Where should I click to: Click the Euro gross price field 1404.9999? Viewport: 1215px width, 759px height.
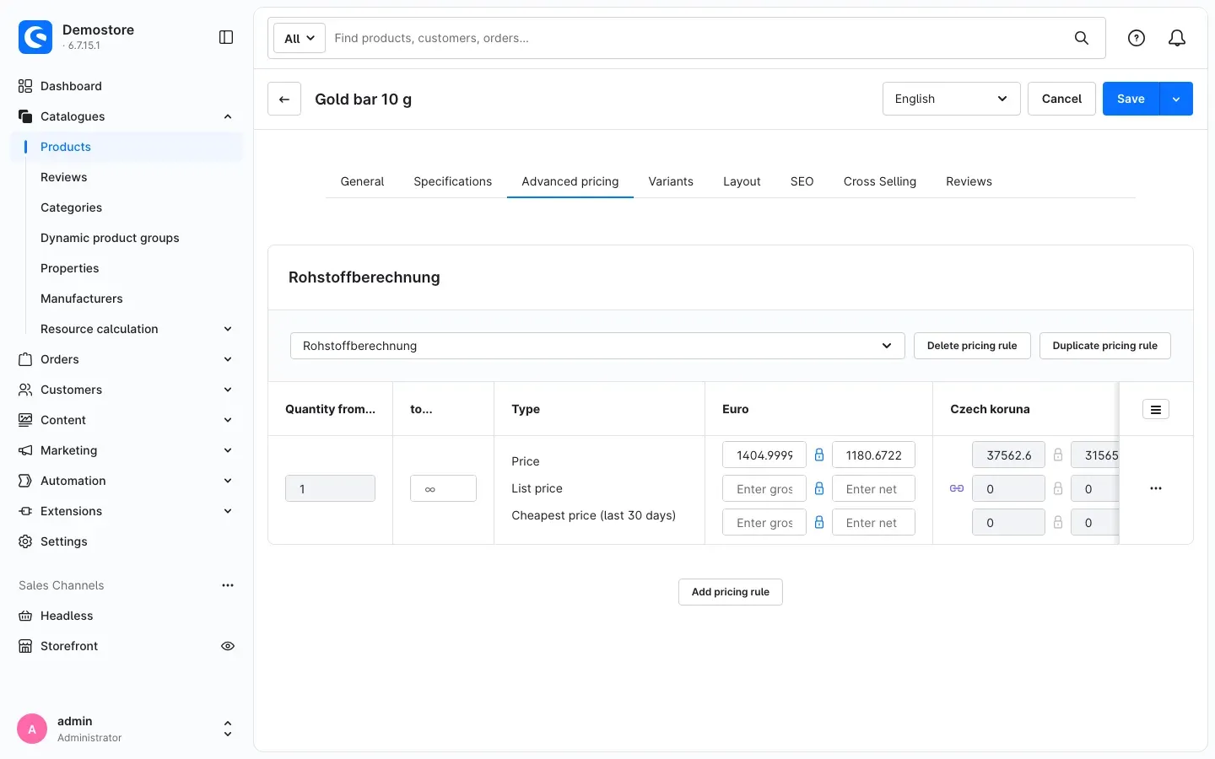tap(764, 455)
